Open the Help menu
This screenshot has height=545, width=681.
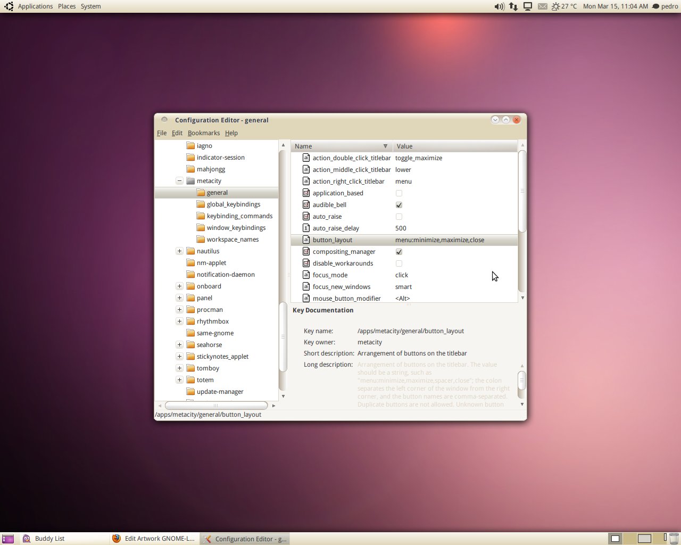click(231, 133)
